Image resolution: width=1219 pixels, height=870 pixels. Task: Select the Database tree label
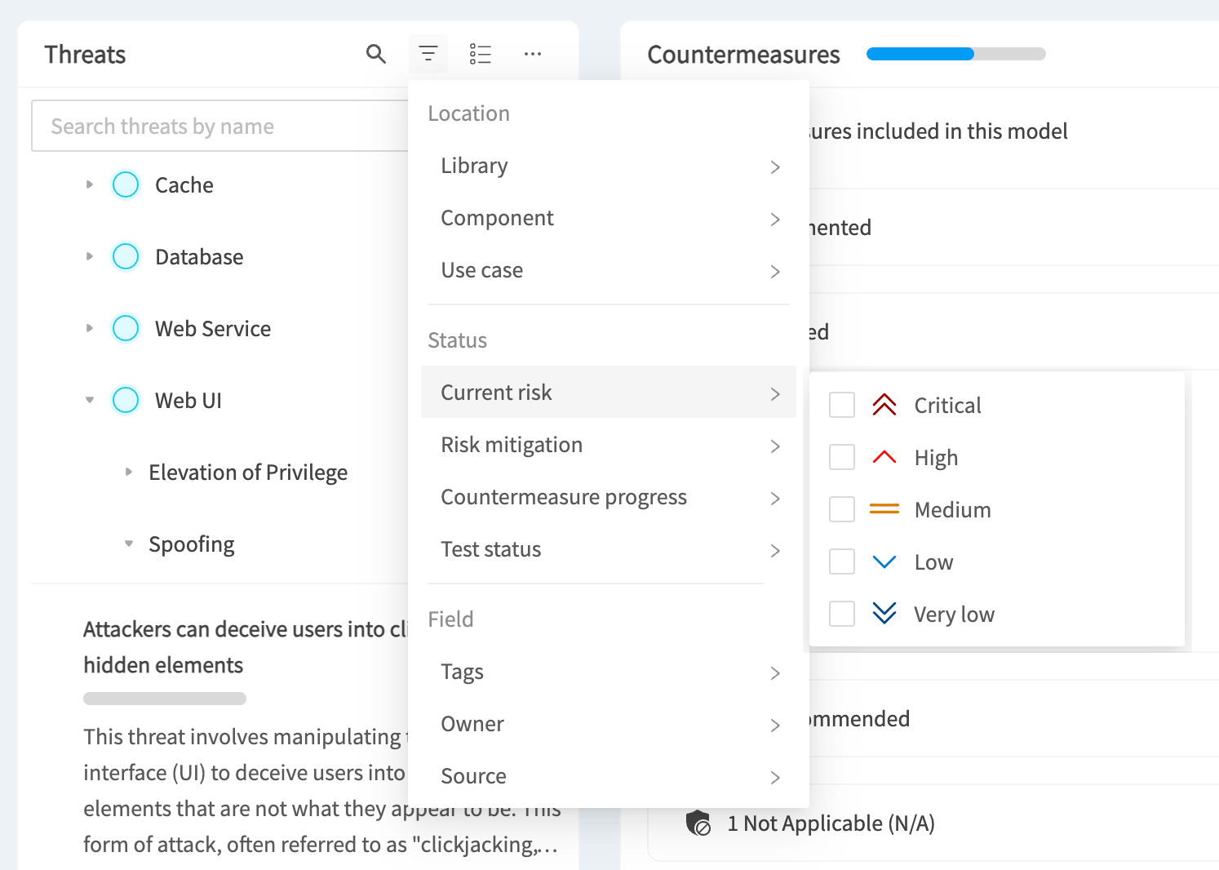[x=199, y=256]
